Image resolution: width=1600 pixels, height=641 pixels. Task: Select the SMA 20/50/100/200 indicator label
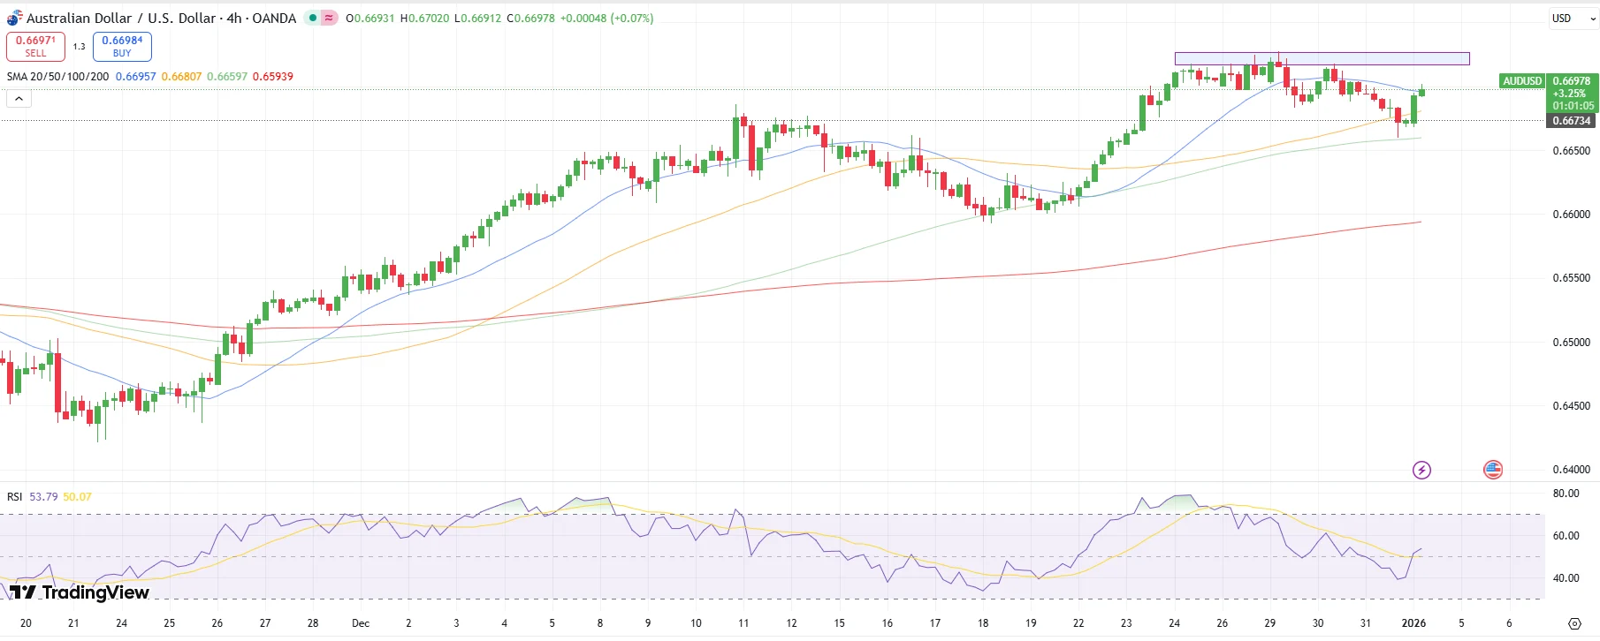tap(57, 77)
